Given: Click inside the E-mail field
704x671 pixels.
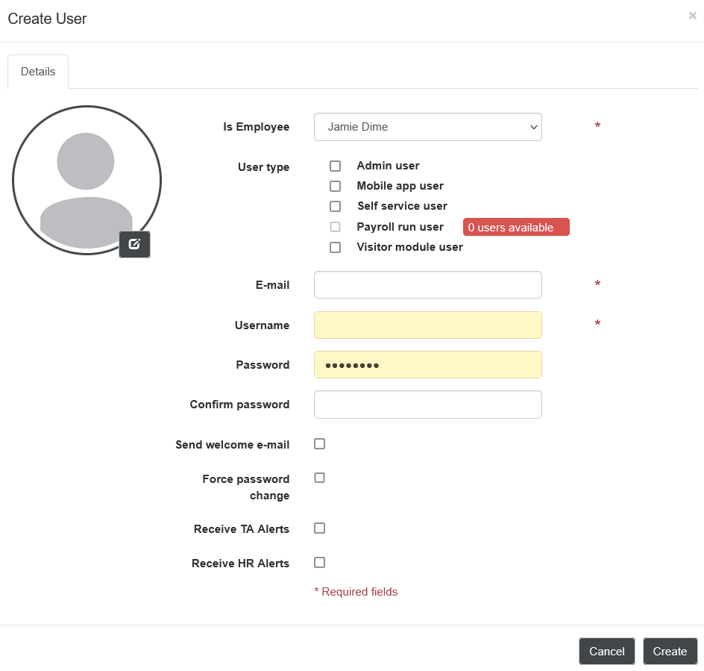Looking at the screenshot, I should coord(428,284).
